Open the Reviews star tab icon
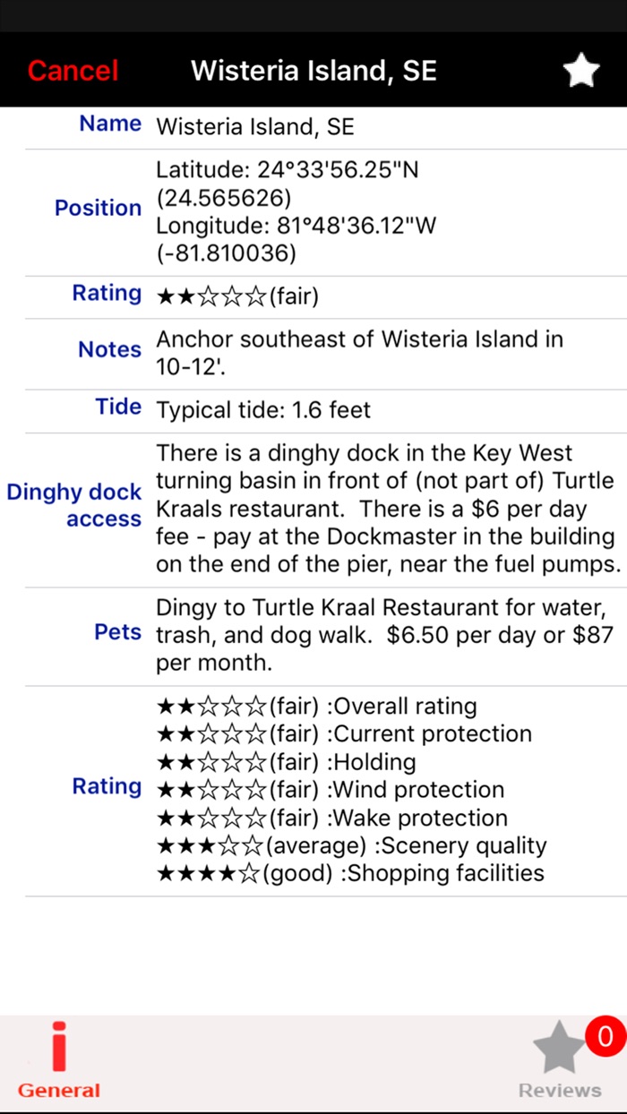This screenshot has width=627, height=1114. pos(559,1050)
